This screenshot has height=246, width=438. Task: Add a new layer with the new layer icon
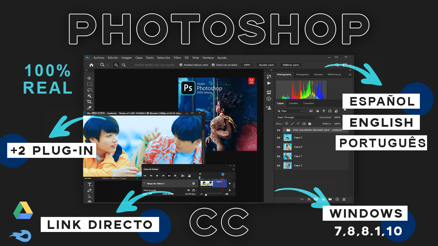click(x=337, y=199)
